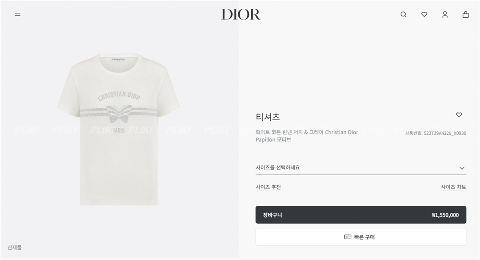
Task: Expand the 사이즈를 선택하세요 dropdown
Action: coord(360,168)
